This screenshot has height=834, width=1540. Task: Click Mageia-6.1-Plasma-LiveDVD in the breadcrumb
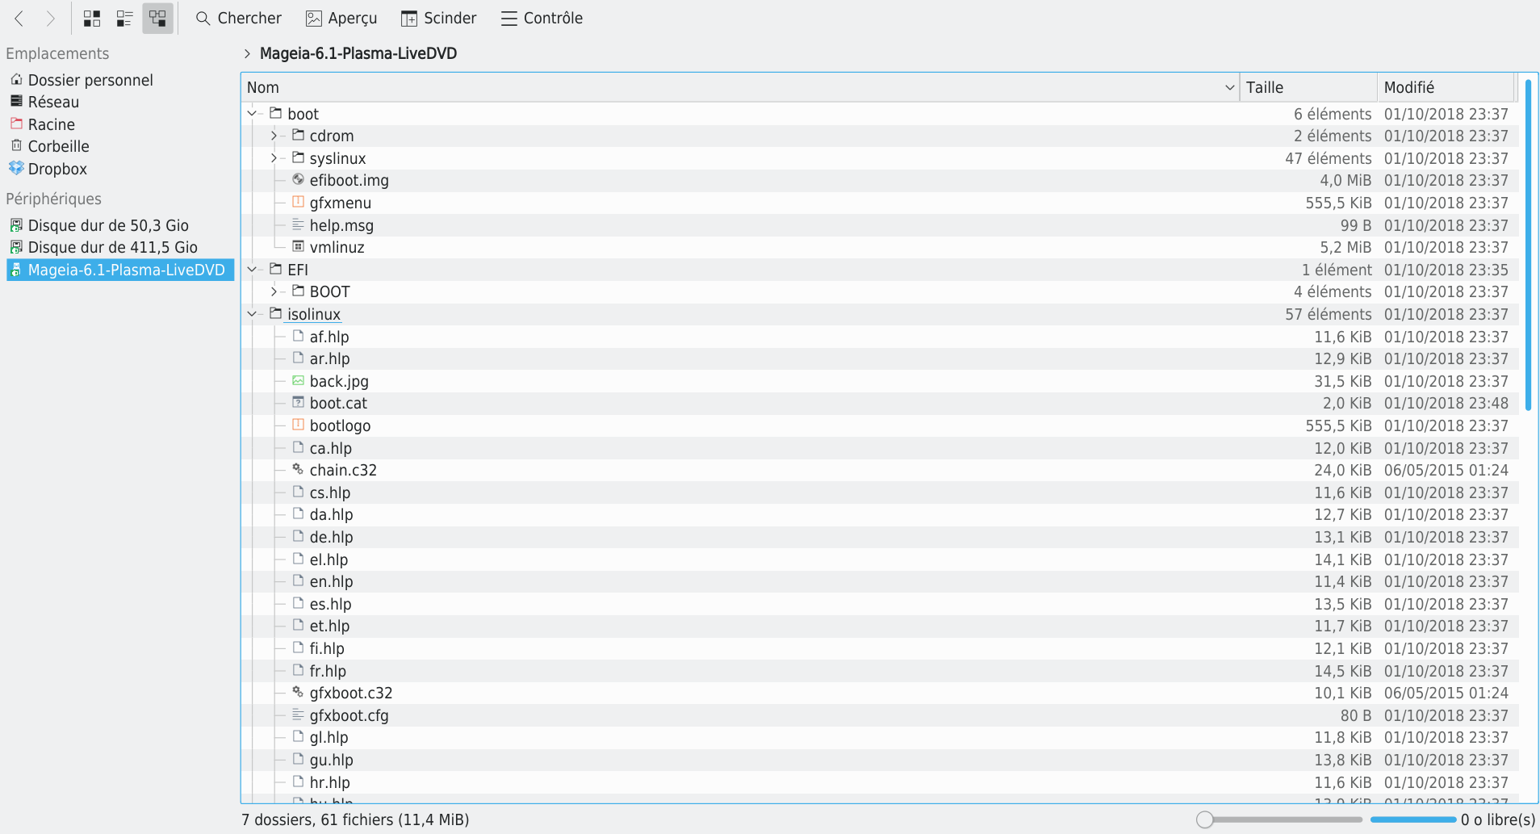coord(358,53)
